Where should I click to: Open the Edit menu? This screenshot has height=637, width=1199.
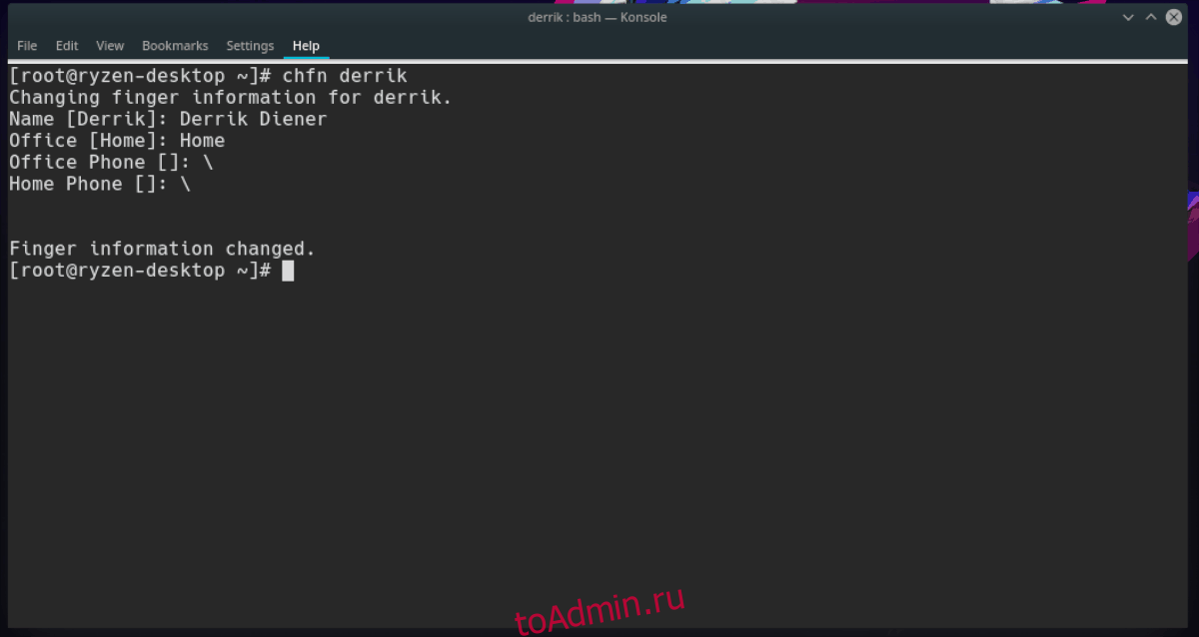[67, 46]
